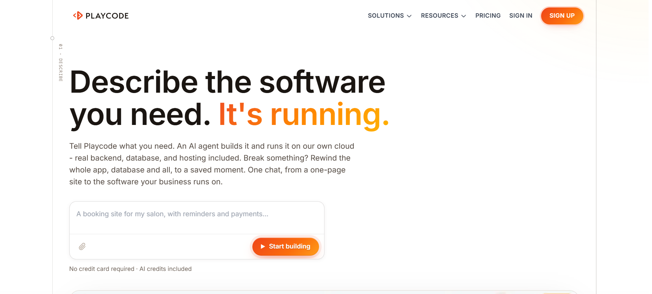Viewport: 652px width, 294px height.
Task: Click the Sign Up button
Action: 562,16
